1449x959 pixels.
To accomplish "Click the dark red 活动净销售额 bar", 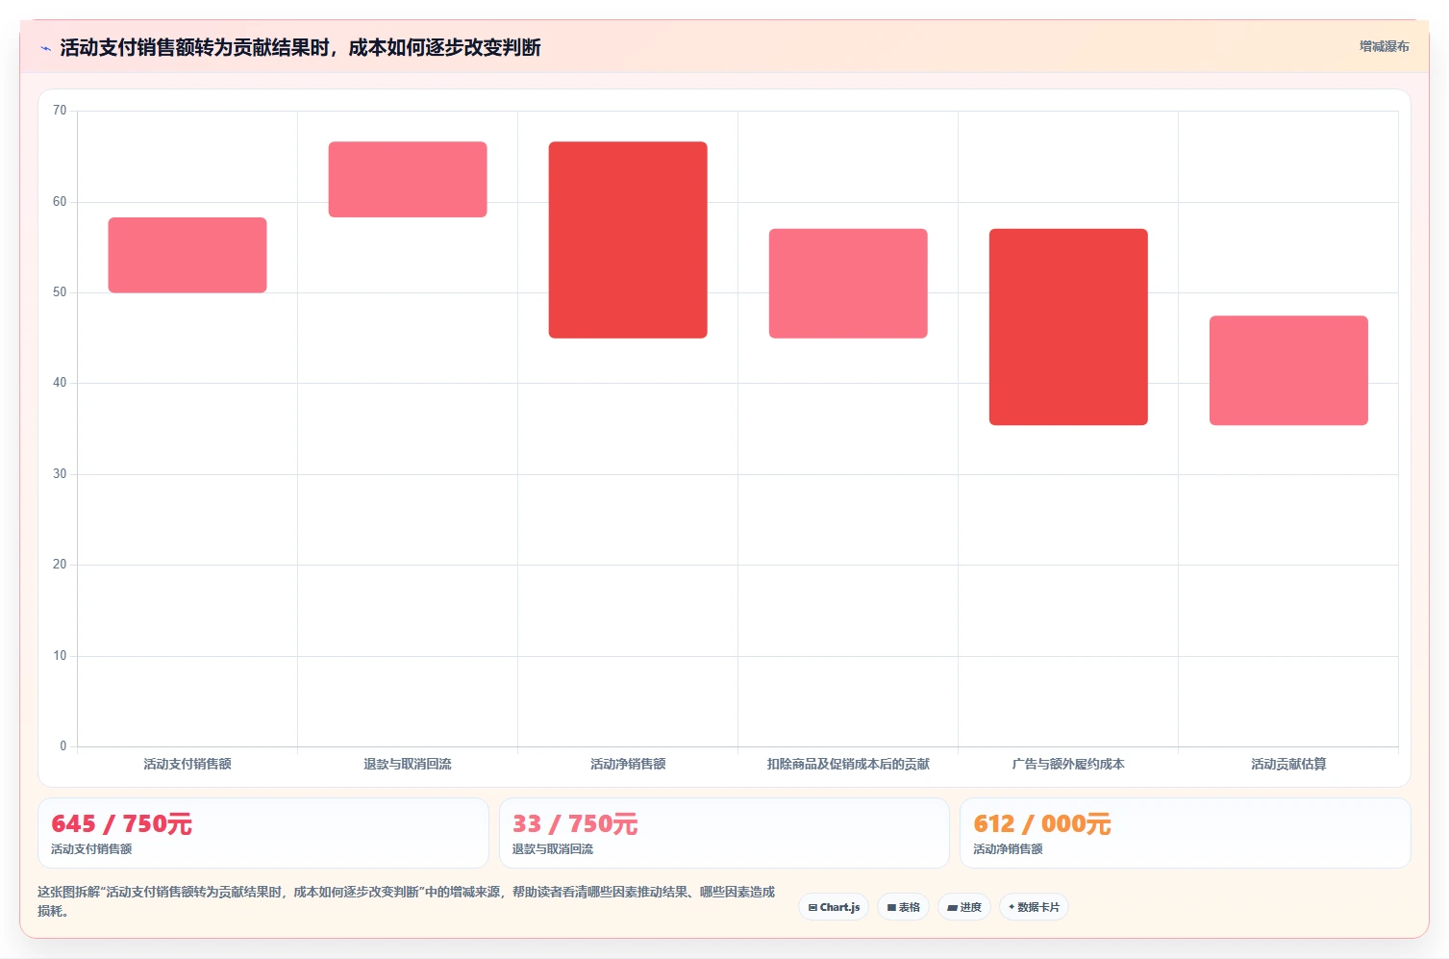I will point(628,240).
